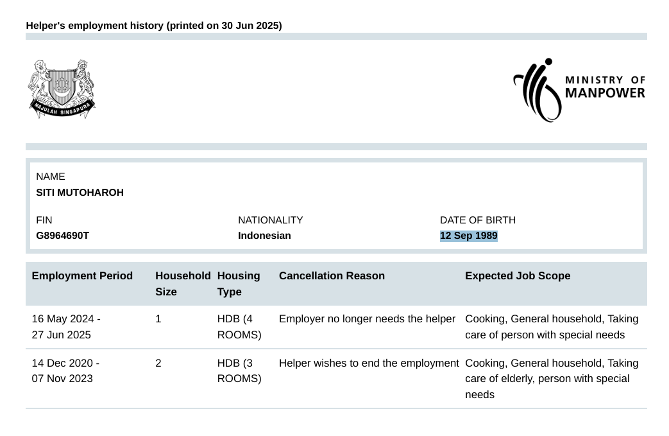This screenshot has height=436, width=669.
Task: Click the nationality value Indonesian
Action: coord(264,236)
